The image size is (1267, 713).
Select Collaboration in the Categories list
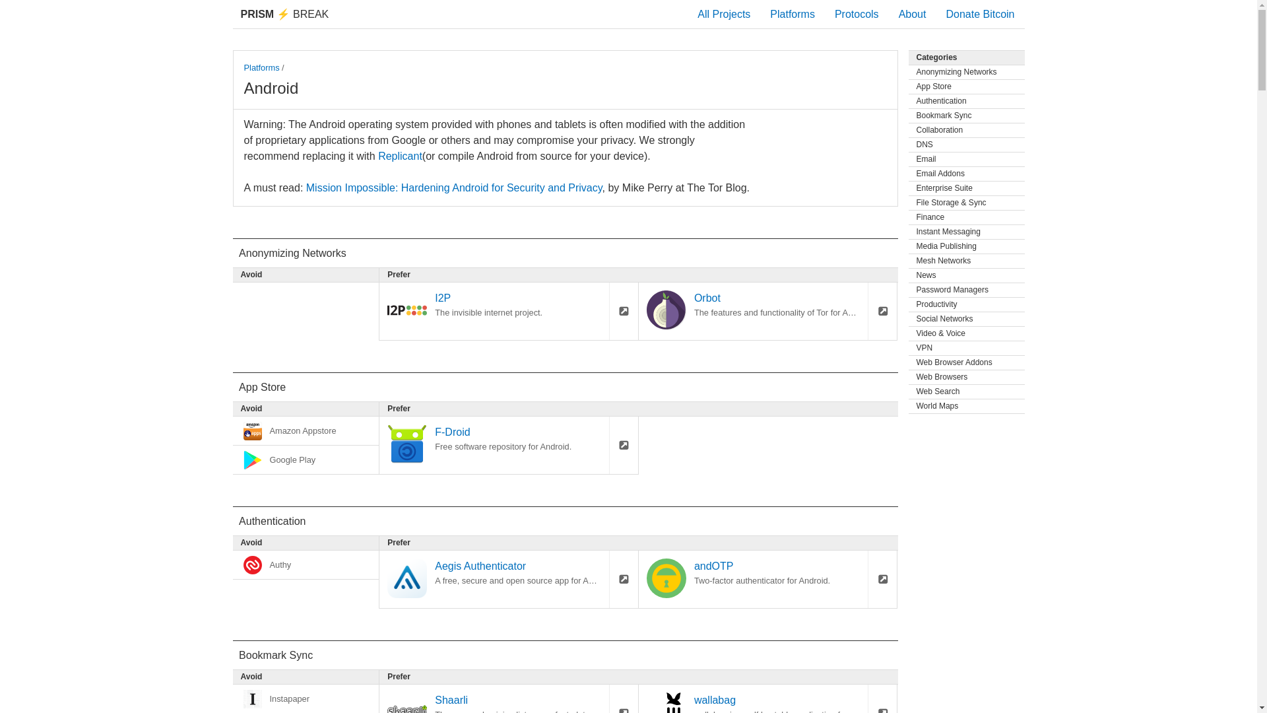(x=966, y=130)
